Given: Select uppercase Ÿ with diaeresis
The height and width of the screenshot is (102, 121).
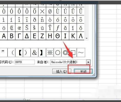Looking at the screenshot, I should (50, 28).
